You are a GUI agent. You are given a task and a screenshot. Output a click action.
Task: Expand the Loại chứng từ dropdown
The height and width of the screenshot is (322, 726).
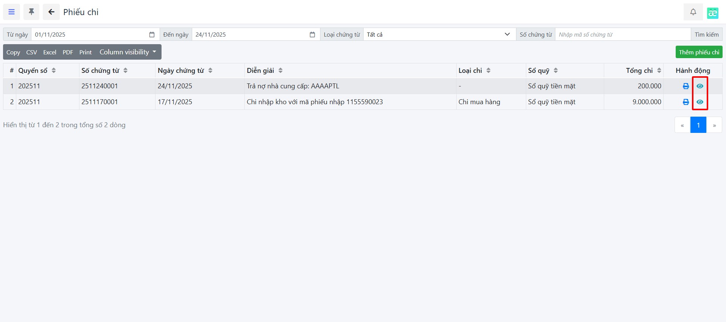[439, 35]
